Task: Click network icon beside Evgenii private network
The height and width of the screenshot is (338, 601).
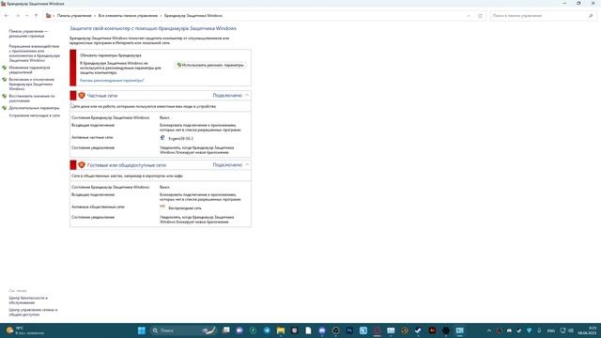Action: tap(162, 138)
